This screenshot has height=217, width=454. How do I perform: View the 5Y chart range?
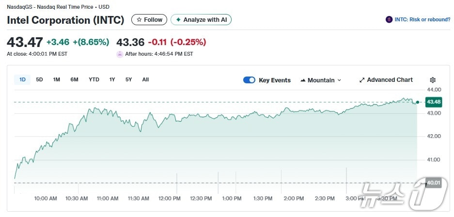(x=128, y=79)
